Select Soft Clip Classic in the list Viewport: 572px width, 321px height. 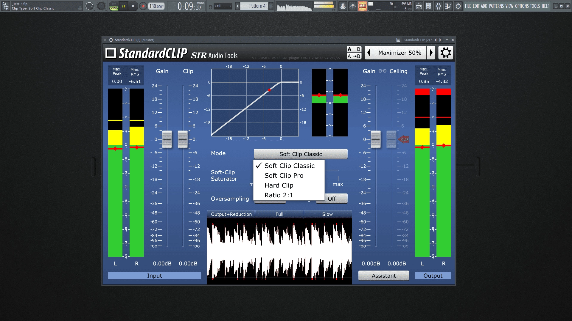[x=289, y=166]
